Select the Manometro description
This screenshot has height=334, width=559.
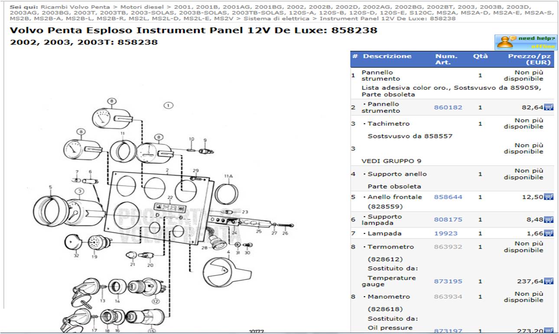pos(389,297)
